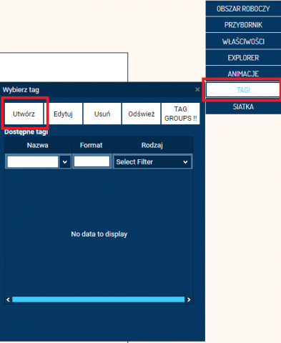Focus the Format filter text field
Screen dimensions: 281x343
coord(92,161)
